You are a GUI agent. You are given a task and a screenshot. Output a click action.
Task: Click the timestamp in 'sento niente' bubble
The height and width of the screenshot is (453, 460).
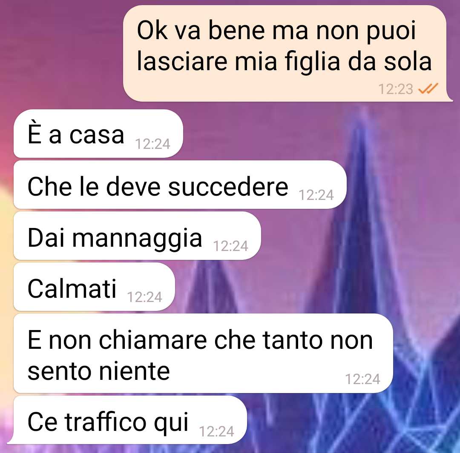362,379
